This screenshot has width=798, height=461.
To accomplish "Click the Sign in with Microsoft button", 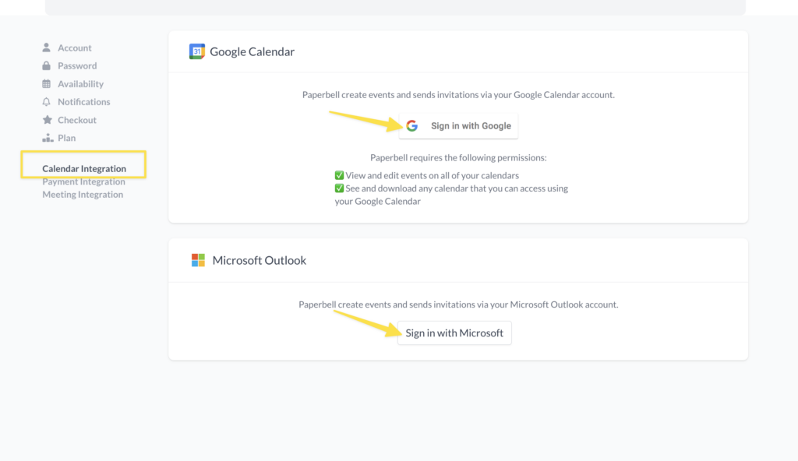I will [x=454, y=333].
